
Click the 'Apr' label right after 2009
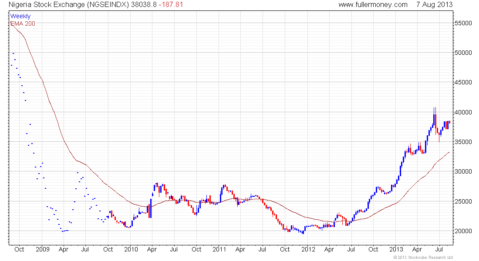point(64,249)
